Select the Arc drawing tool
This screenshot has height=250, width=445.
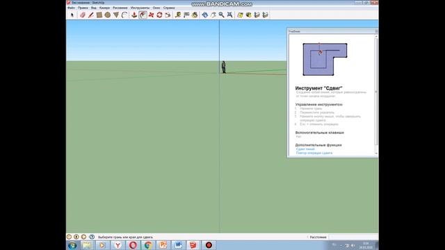click(124, 15)
